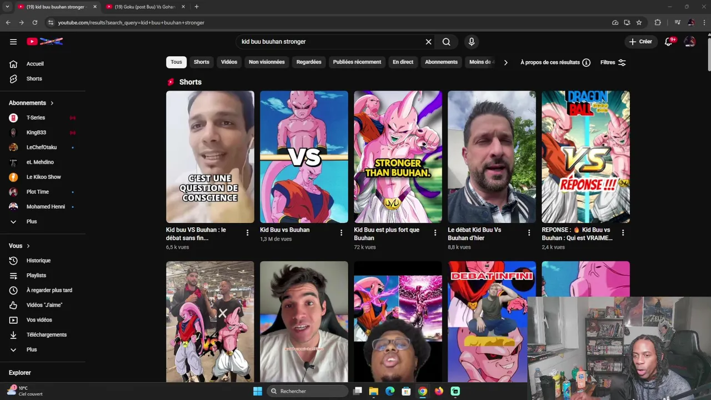Select the Shorts filter chip

tap(201, 62)
